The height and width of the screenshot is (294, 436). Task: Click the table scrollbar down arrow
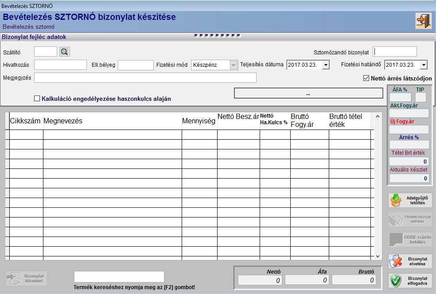pyautogui.click(x=378, y=256)
